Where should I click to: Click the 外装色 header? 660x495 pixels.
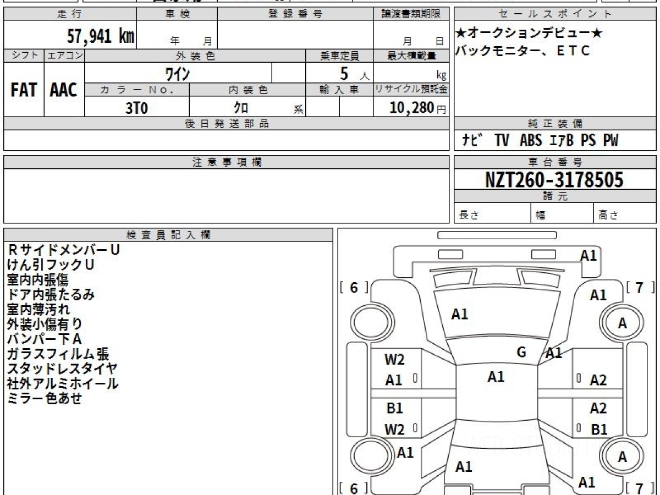(195, 56)
